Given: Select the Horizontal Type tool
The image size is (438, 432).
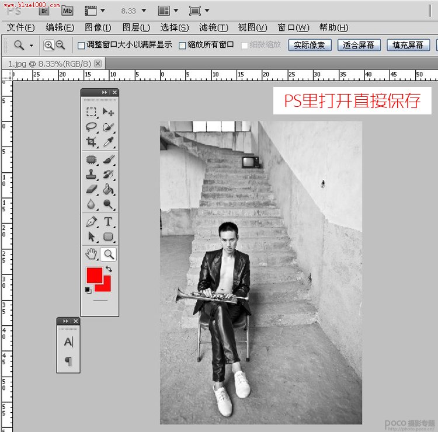Looking at the screenshot, I should pos(109,222).
